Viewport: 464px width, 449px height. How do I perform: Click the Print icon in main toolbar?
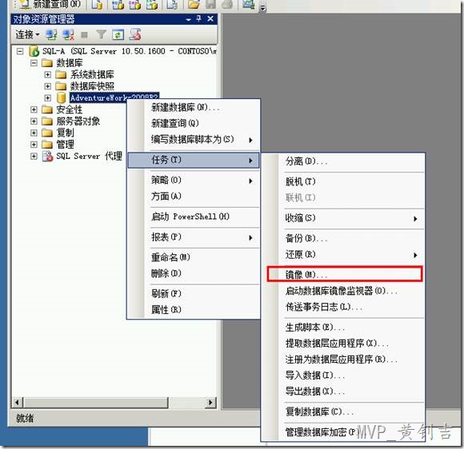[227, 5]
